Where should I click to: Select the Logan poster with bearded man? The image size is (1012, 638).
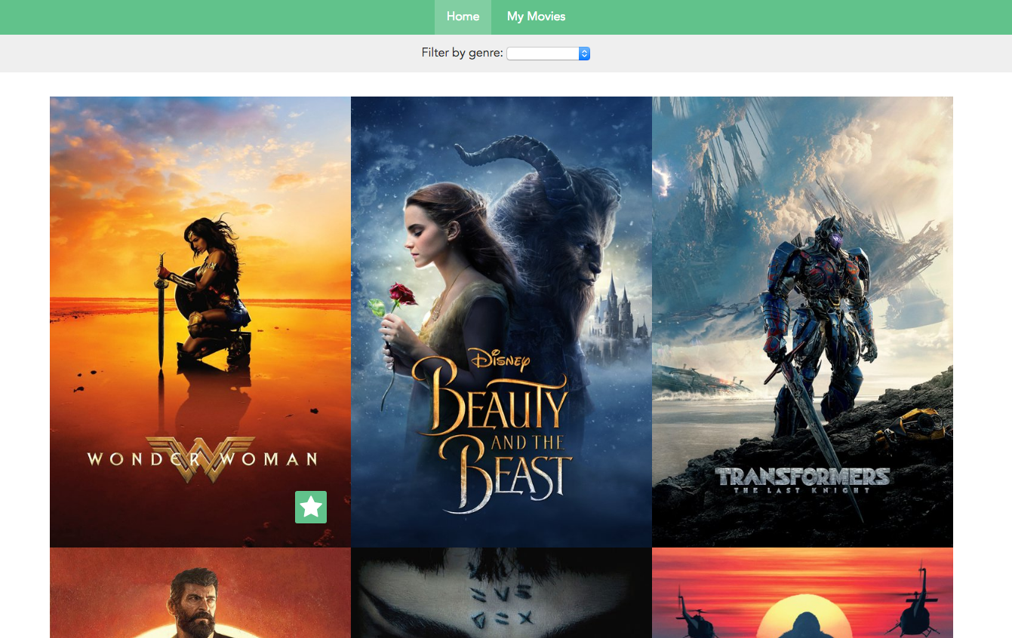point(200,593)
